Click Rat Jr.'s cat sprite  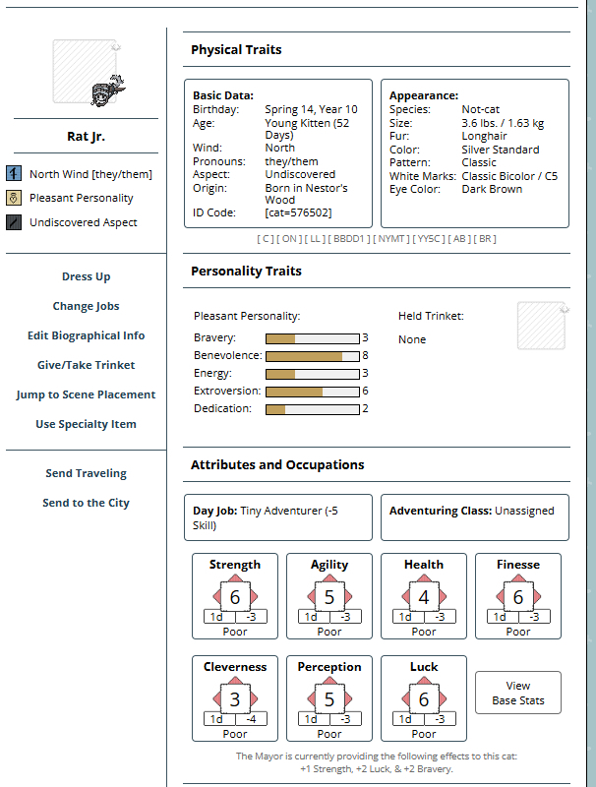[x=107, y=89]
